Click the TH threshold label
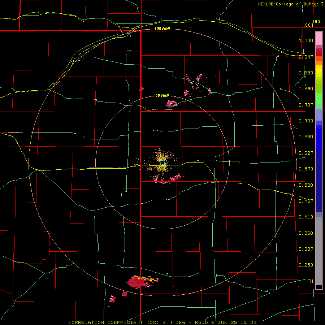Viewport: 325px width, 325px height. tap(310, 281)
